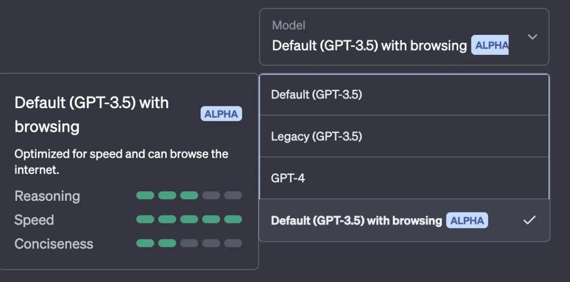
Task: Click the Conciseness rating bar
Action: [189, 243]
